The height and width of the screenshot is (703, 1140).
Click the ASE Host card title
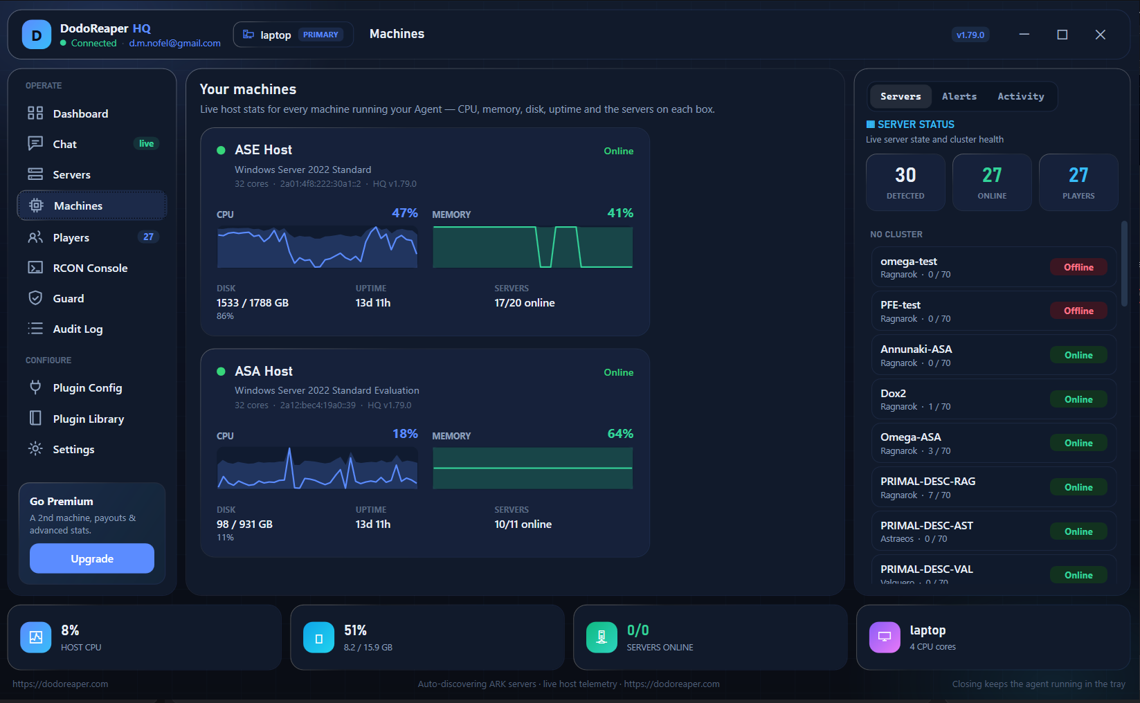pos(263,150)
